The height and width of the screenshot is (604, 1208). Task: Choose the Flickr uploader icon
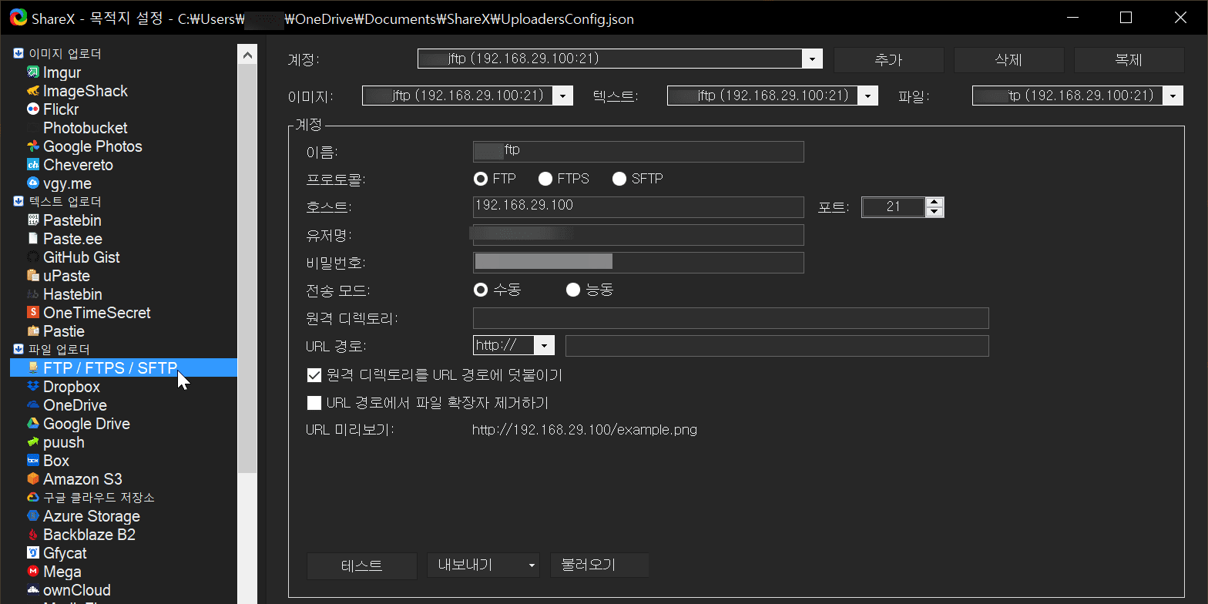[x=33, y=109]
